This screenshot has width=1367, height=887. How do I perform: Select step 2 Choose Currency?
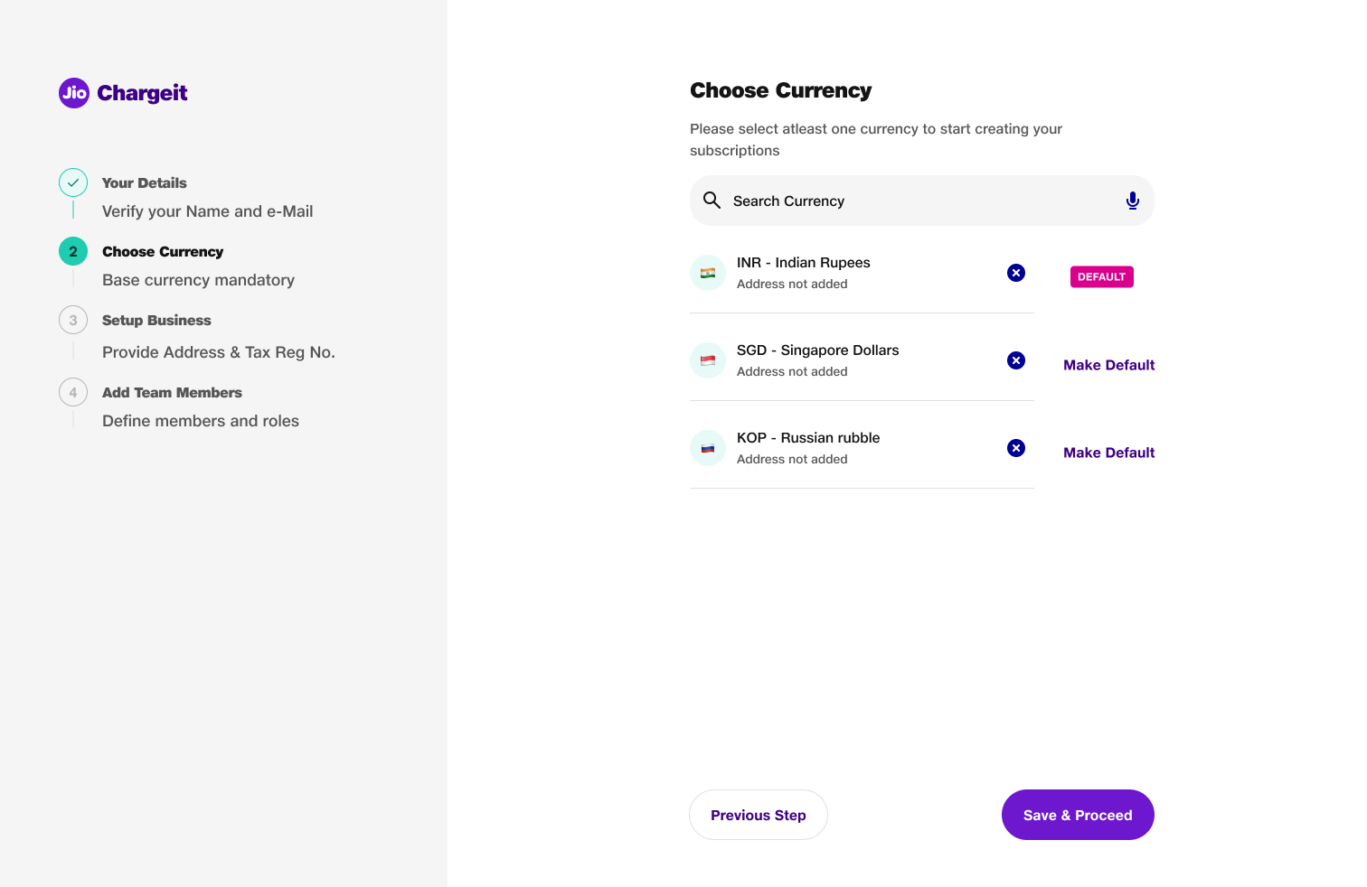(x=163, y=252)
